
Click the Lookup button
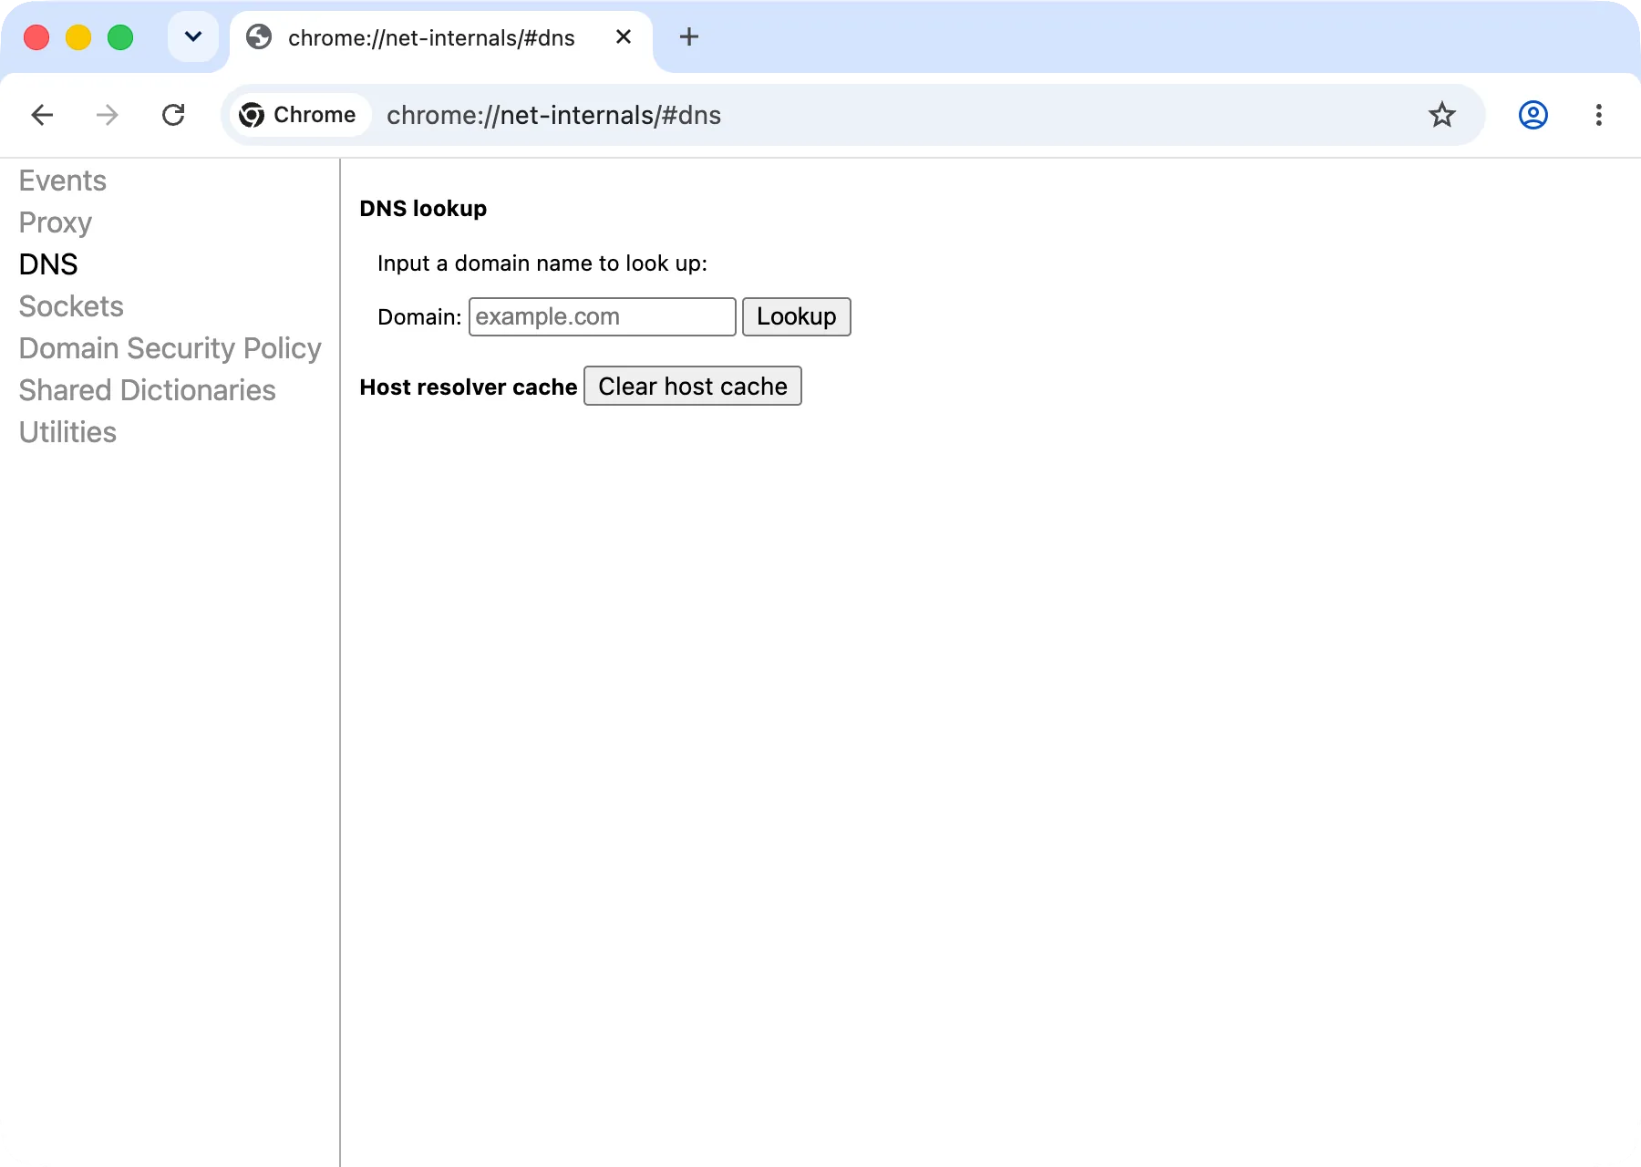point(797,316)
